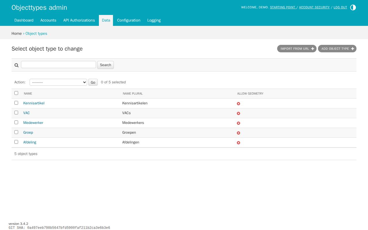Viewport: 368px width, 230px height.
Task: Tick the select-all checkbox in header
Action: (16, 93)
